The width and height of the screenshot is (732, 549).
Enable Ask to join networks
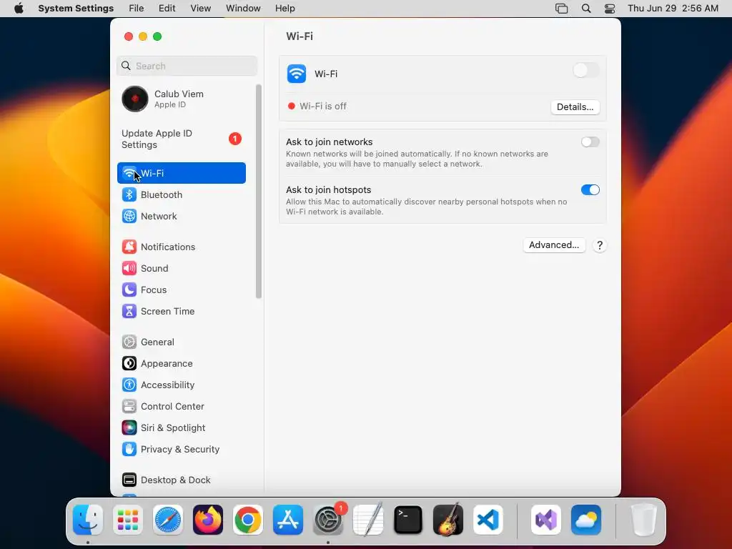point(590,142)
